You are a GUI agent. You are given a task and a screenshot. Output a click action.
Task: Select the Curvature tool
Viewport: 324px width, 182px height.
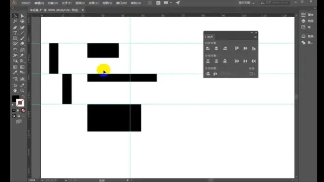[x=22, y=27]
